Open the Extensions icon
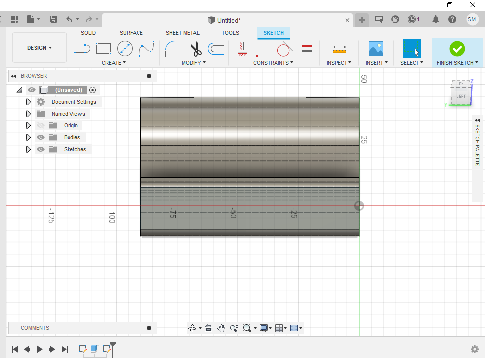This screenshot has height=358, width=485. 395,19
